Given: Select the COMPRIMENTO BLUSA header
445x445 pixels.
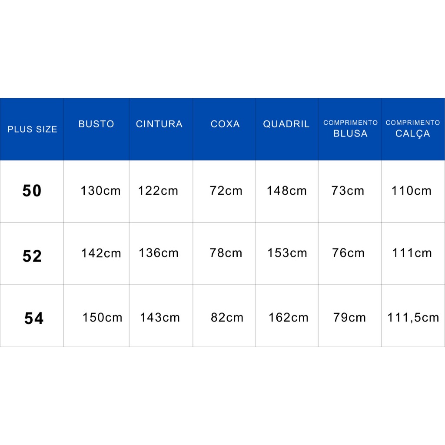Looking at the screenshot, I should click(x=350, y=129).
